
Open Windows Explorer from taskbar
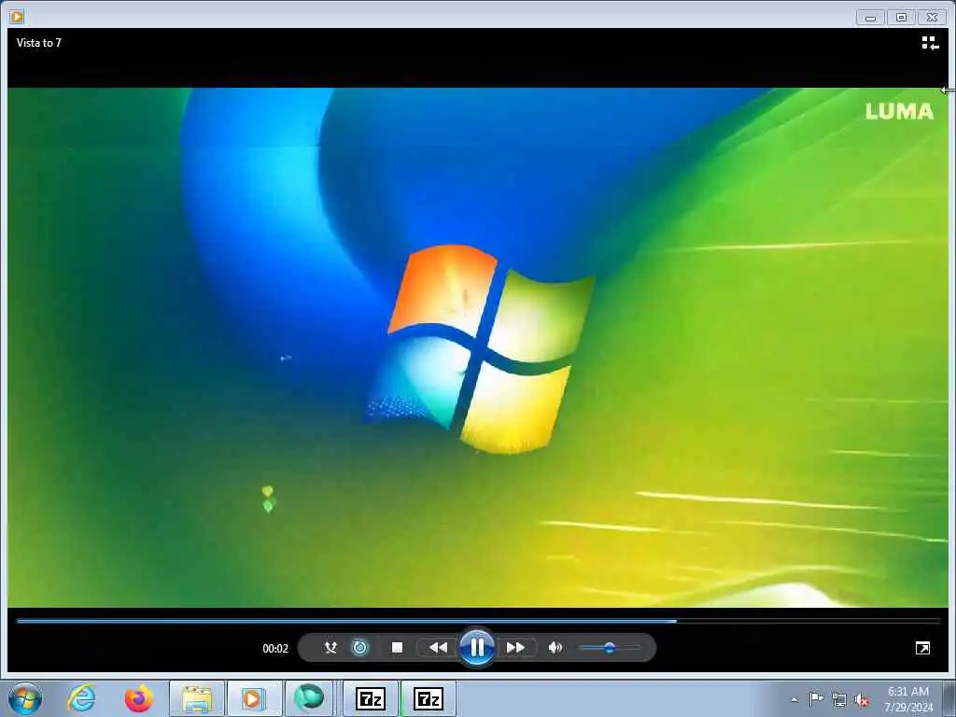[197, 698]
